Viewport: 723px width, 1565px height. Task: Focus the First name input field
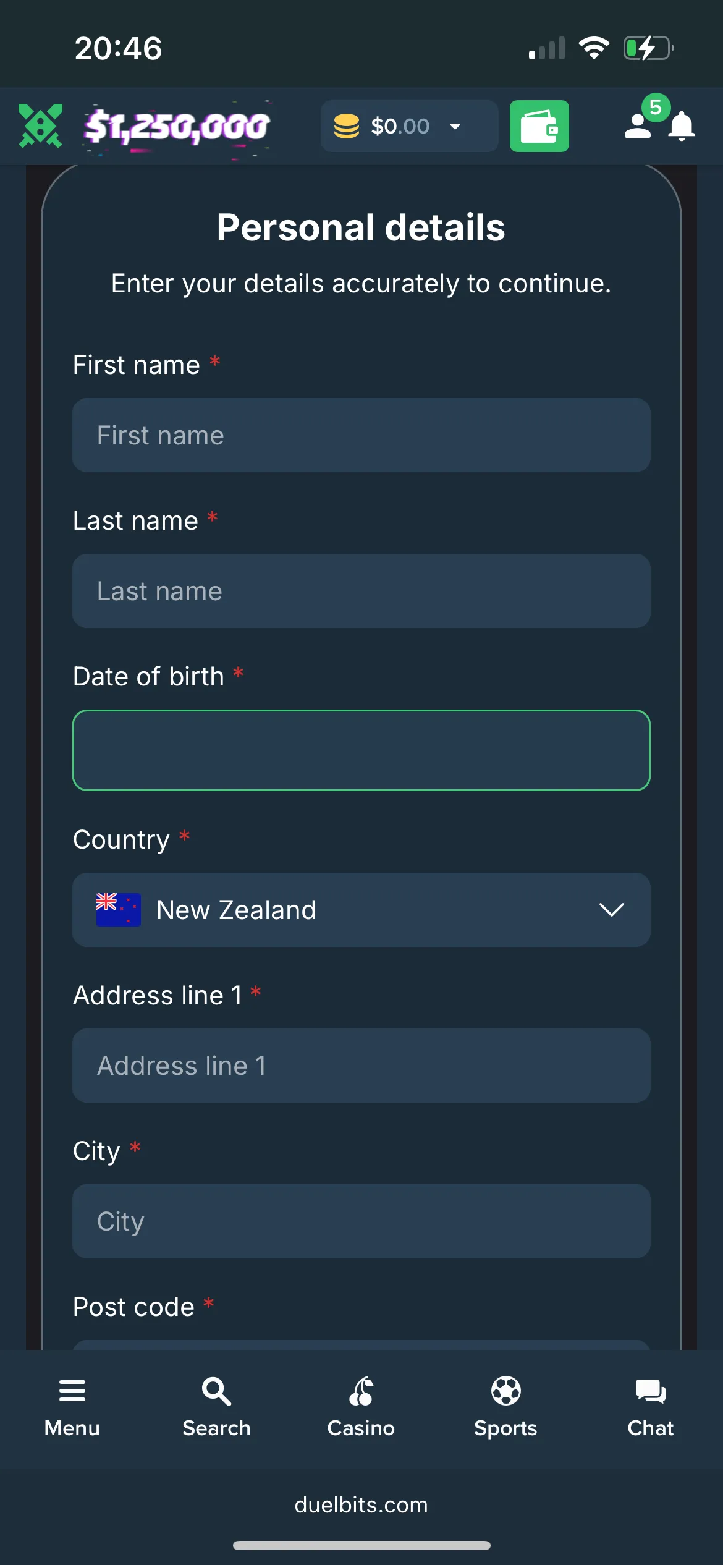click(361, 435)
